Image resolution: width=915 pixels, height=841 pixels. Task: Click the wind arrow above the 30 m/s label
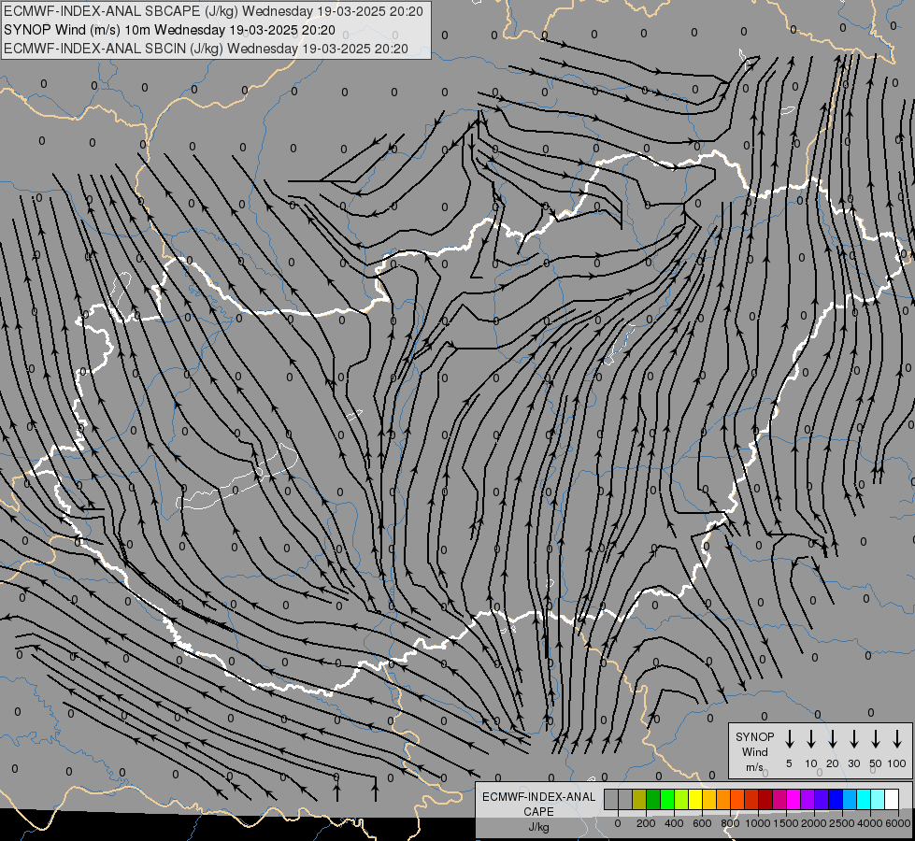[x=853, y=739]
